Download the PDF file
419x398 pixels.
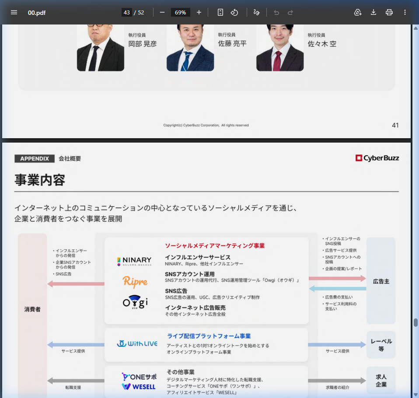373,12
